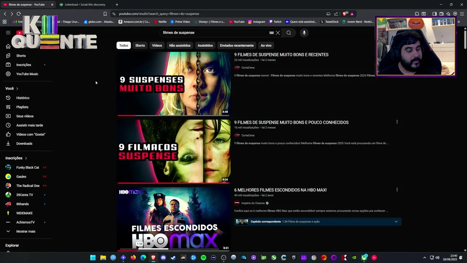Select the Vídeos filter chip
The height and width of the screenshot is (263, 467).
point(157,45)
